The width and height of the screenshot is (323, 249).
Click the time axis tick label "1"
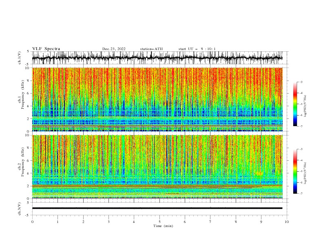(x=58, y=222)
